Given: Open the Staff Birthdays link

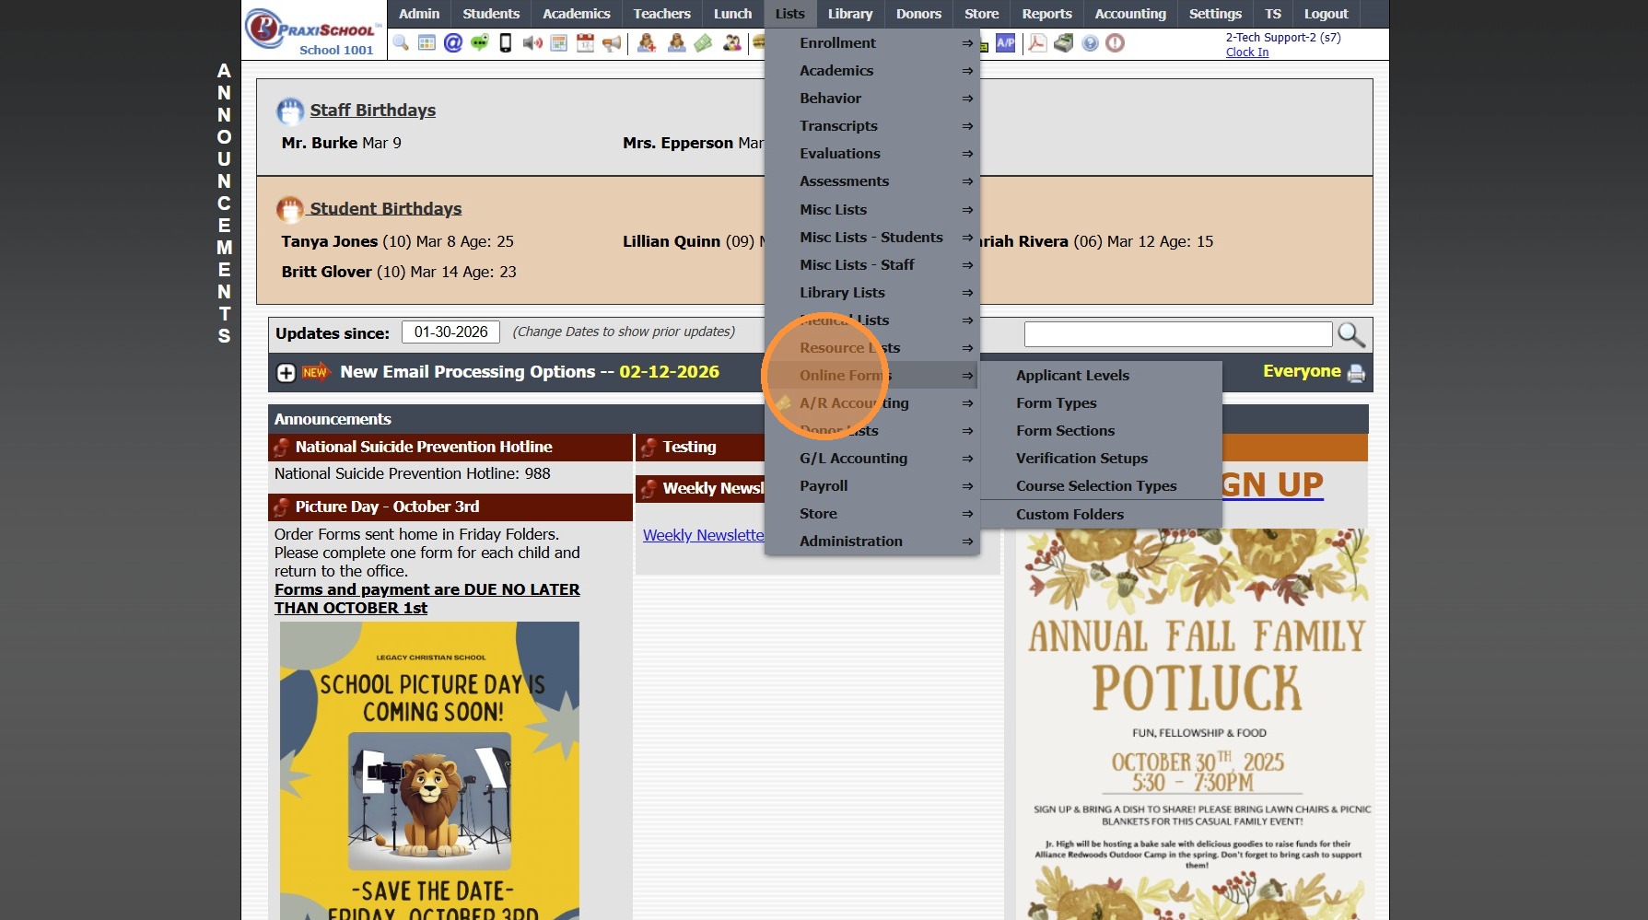Looking at the screenshot, I should (x=372, y=111).
